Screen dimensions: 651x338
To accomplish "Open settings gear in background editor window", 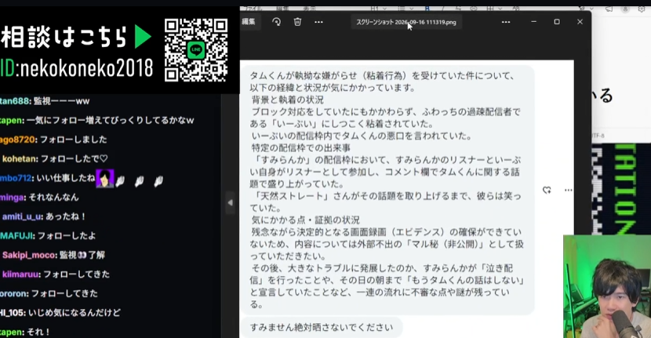I will click(642, 9).
